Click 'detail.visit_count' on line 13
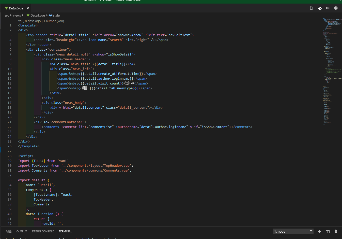 [x=102, y=83]
